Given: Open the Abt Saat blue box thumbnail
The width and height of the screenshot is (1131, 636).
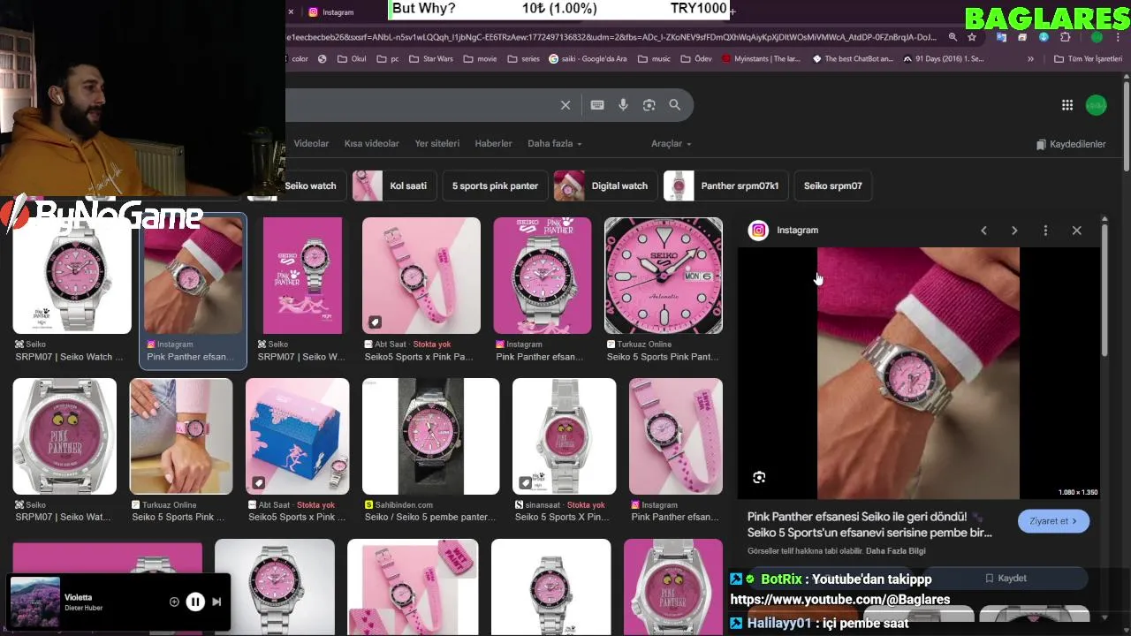Looking at the screenshot, I should pos(298,436).
